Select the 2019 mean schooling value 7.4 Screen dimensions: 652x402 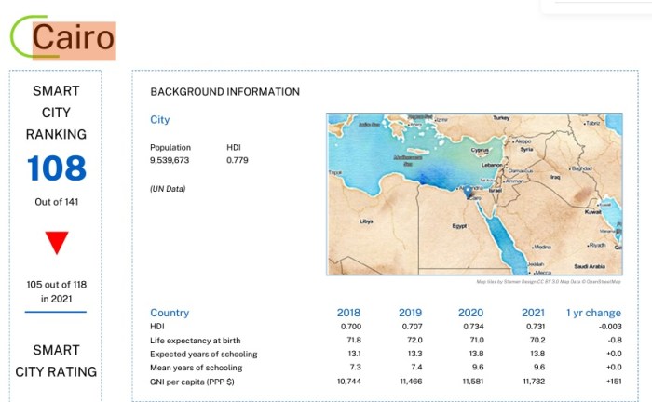coord(416,368)
